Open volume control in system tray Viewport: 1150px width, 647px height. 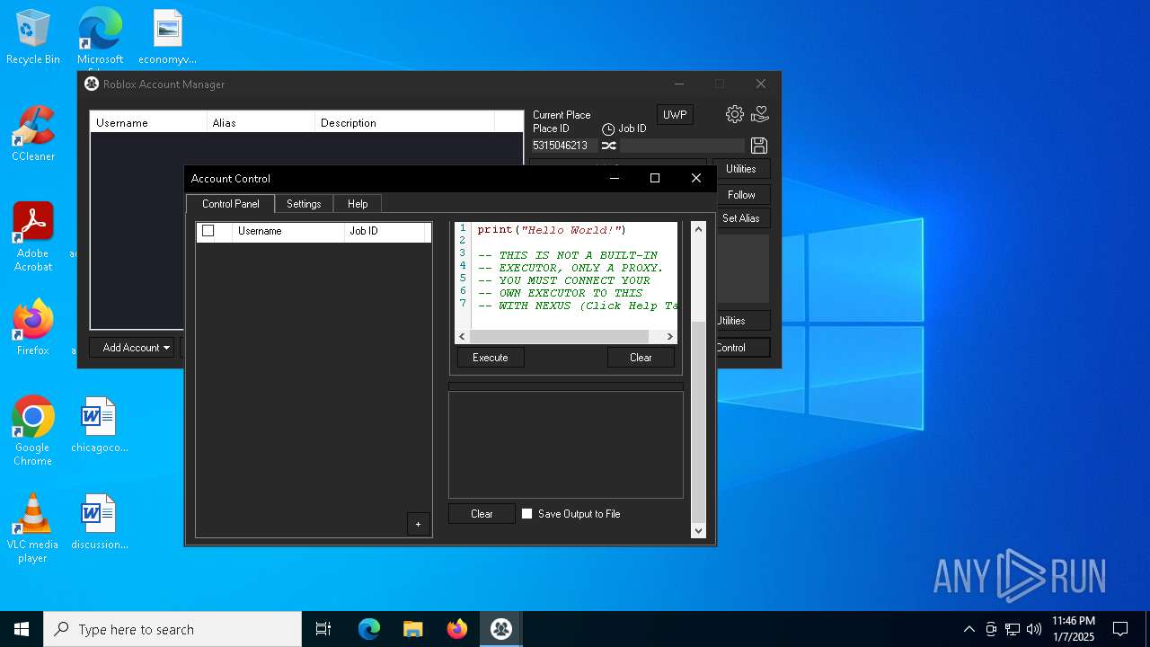tap(1034, 629)
